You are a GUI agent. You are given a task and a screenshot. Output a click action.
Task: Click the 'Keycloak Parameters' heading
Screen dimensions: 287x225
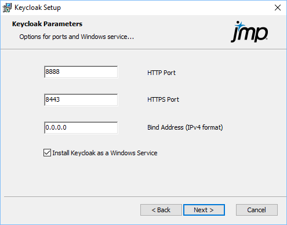(x=47, y=24)
